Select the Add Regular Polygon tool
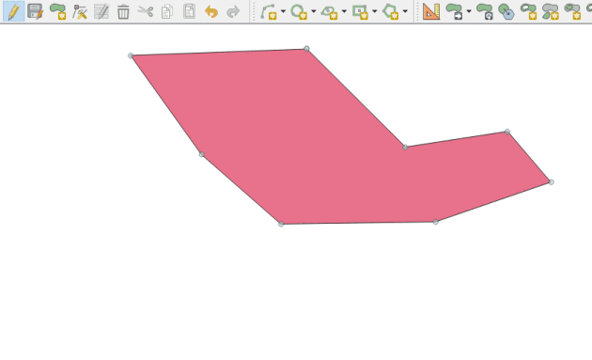Viewport: 592px width, 360px height. tap(391, 11)
